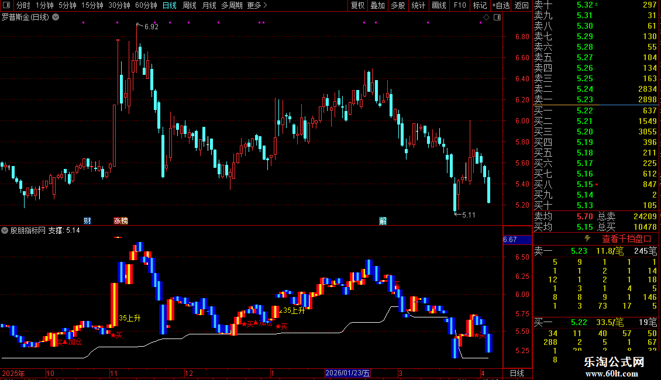Viewport: 661px width, 380px height.
Task: Open the 多周期 multi-period view
Action: tap(232, 5)
